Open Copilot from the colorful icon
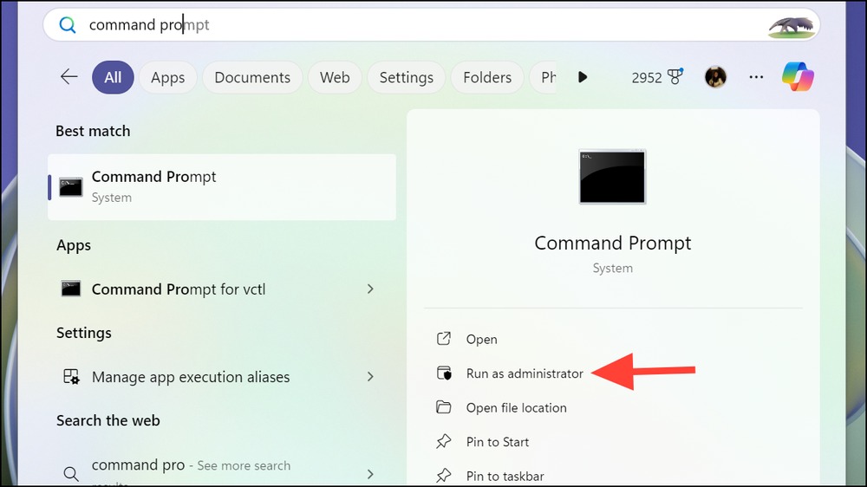 798,77
